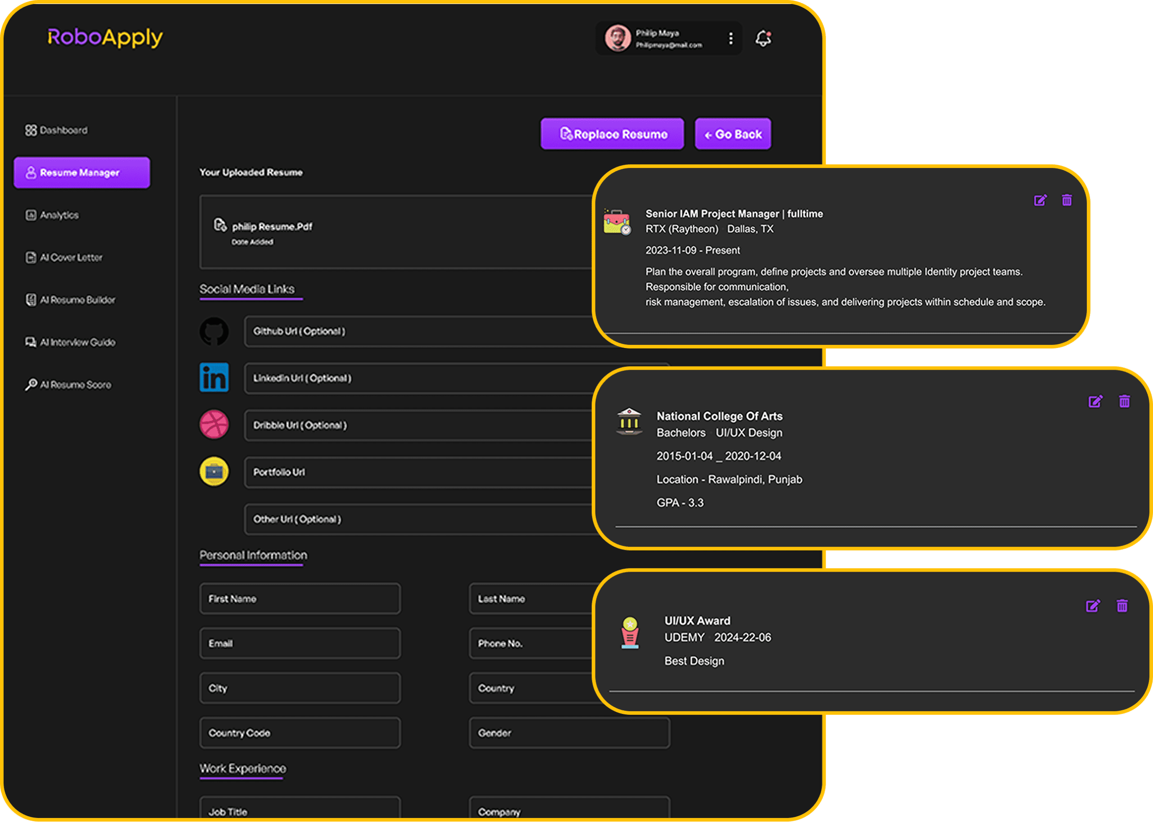Click into the Country field
This screenshot has height=822, width=1153.
click(x=531, y=688)
